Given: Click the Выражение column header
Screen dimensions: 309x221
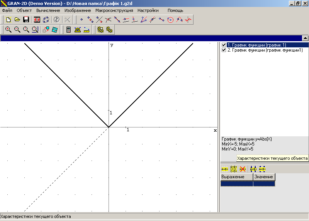Looking at the screenshot, I should 236,177.
